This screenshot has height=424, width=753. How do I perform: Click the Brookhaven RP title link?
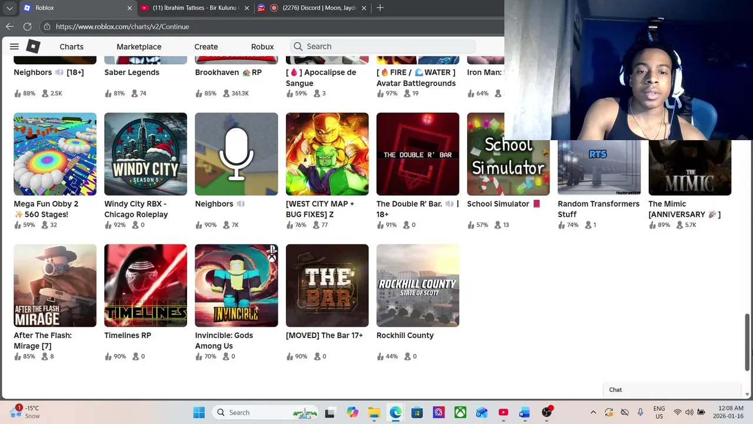[x=228, y=72]
